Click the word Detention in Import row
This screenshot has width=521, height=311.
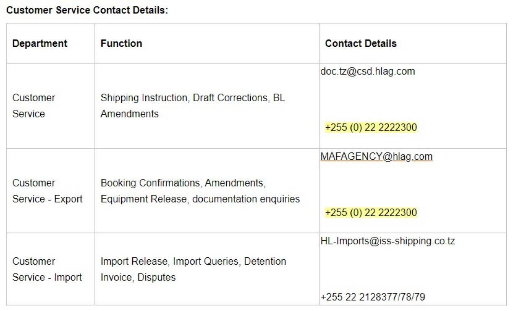pyautogui.click(x=265, y=261)
